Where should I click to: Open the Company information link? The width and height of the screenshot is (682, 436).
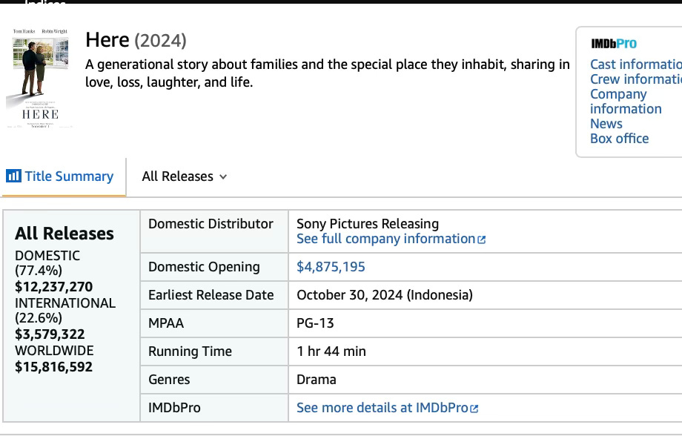pyautogui.click(x=626, y=102)
